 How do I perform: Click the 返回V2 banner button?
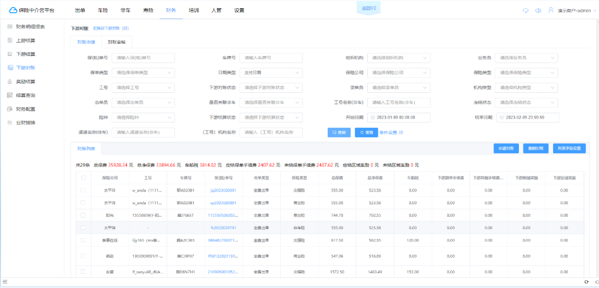point(369,8)
